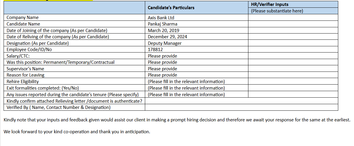The width and height of the screenshot is (354, 146).
Task: Click the 'Deputy Manager' designation cell
Action: pyautogui.click(x=165, y=43)
